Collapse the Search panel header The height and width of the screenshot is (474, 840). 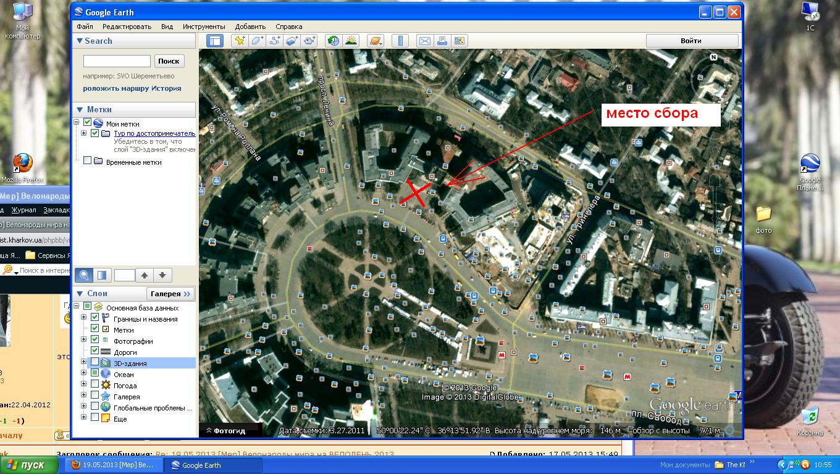click(79, 41)
